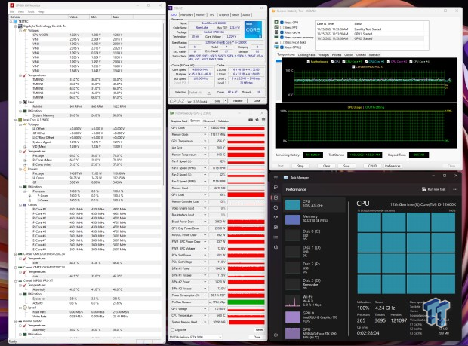468x346 pixels.
Task: Toggle Stress GPU(s) checkbox
Action: (282, 47)
